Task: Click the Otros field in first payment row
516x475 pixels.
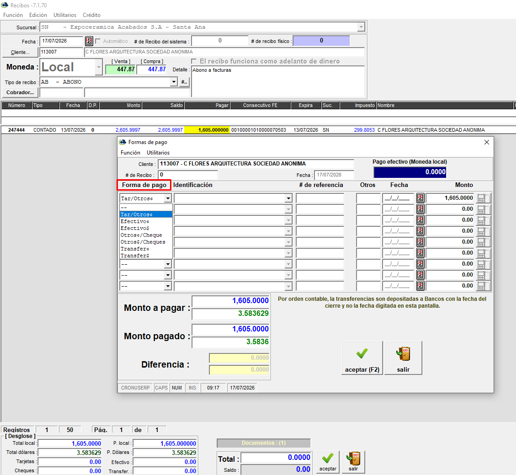Action: (x=368, y=198)
